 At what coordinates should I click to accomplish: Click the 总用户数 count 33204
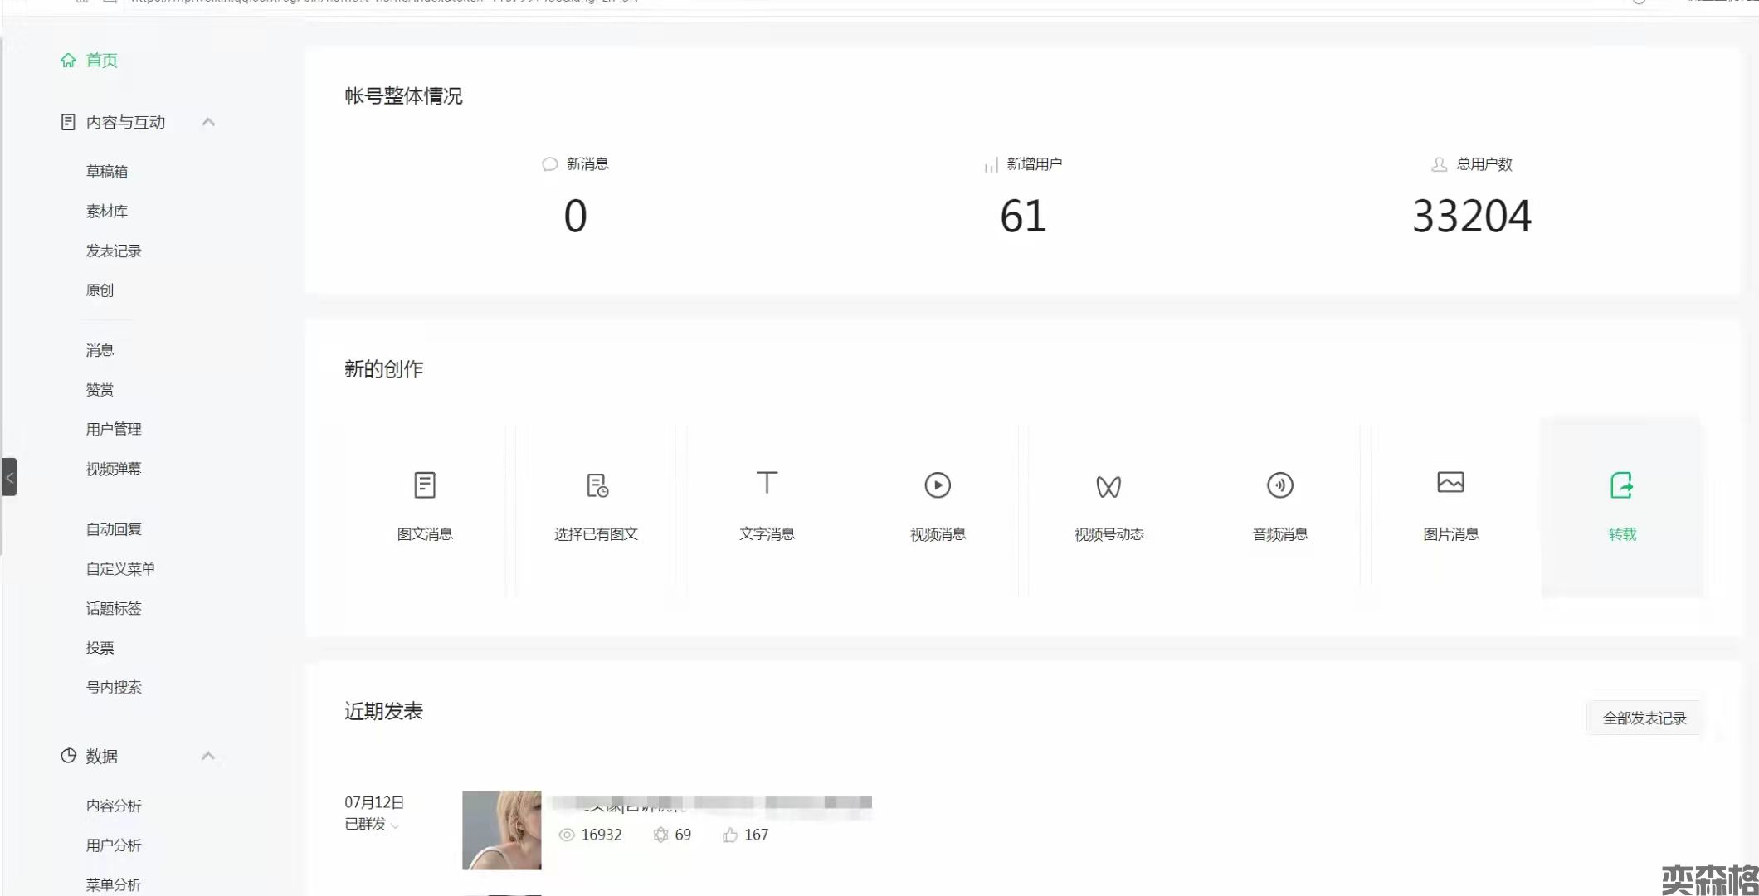pyautogui.click(x=1471, y=217)
